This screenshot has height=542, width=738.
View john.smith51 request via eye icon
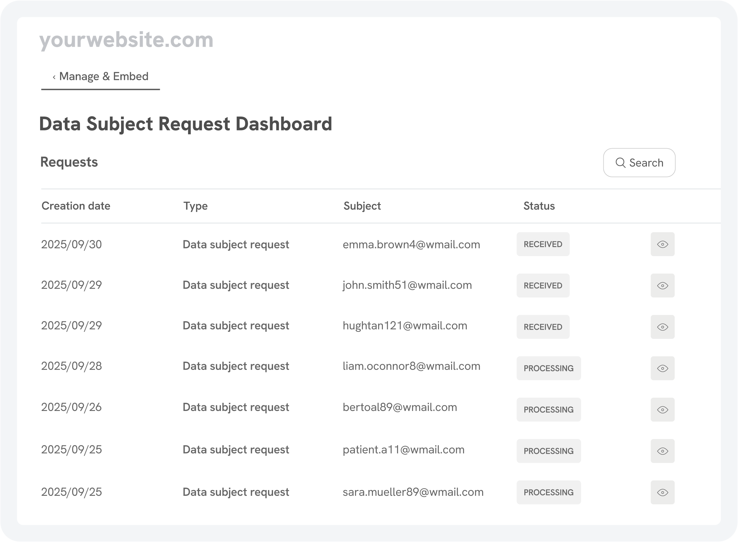[x=662, y=286]
